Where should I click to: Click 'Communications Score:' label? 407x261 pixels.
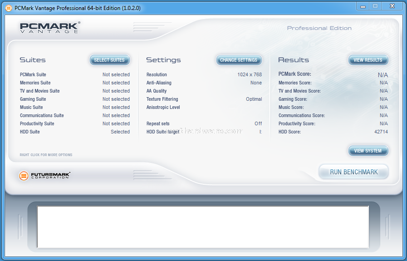coord(302,115)
